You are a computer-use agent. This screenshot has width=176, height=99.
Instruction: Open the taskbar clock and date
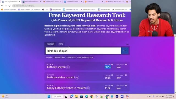(169, 97)
